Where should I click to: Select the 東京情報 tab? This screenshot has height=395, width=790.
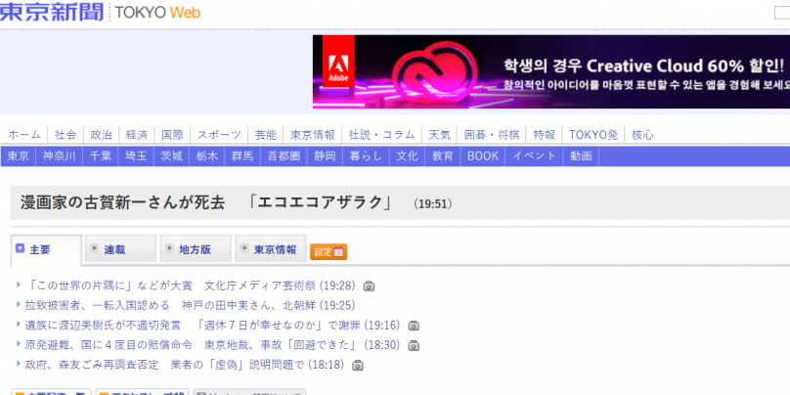(x=274, y=250)
